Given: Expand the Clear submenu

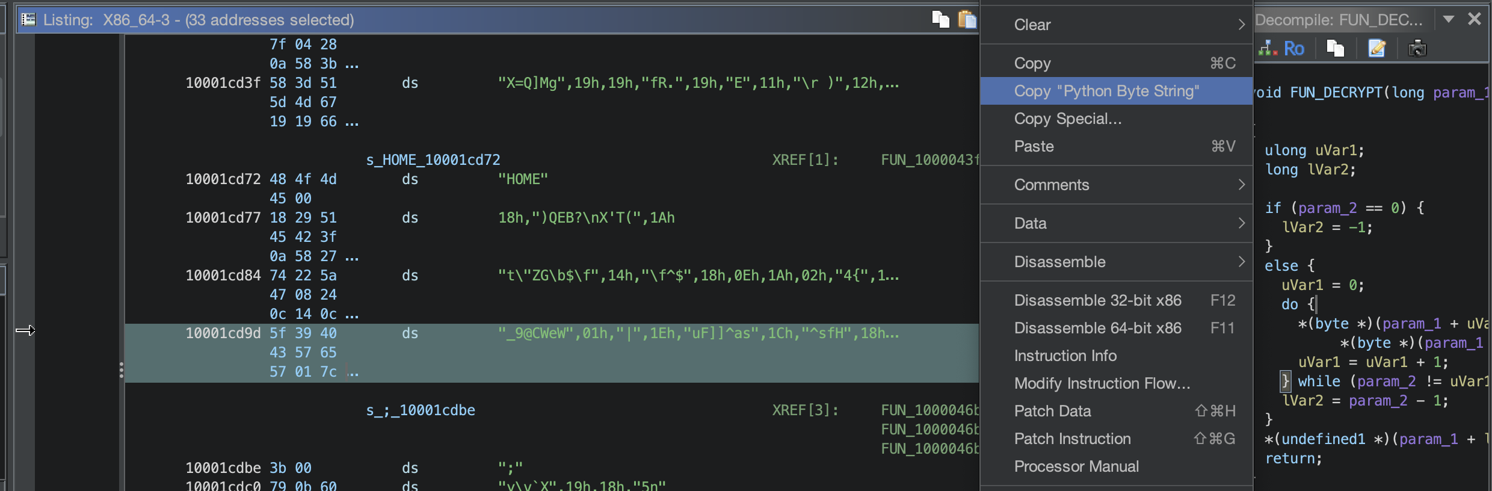Looking at the screenshot, I should [x=1117, y=25].
